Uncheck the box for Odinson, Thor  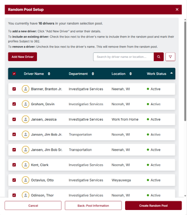coord(14,195)
